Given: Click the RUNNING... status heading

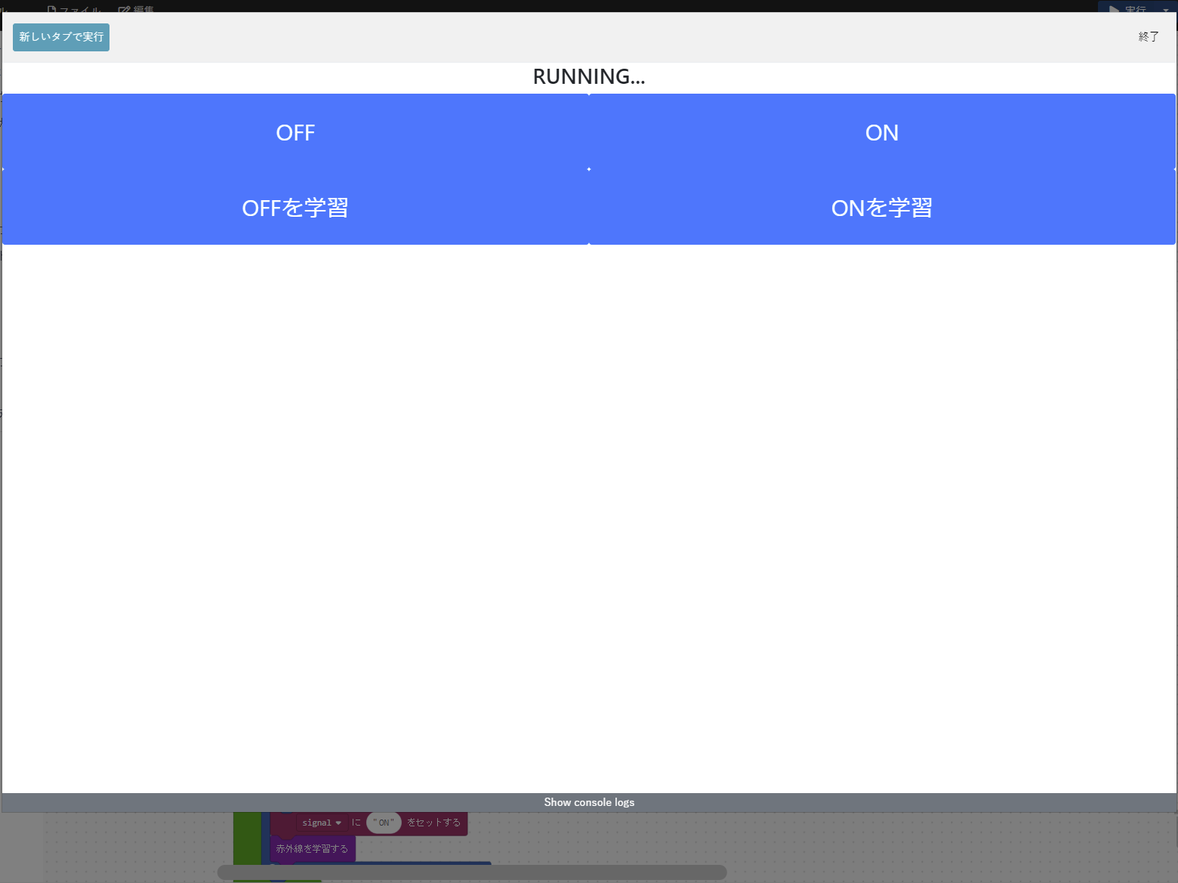Looking at the screenshot, I should coord(589,76).
